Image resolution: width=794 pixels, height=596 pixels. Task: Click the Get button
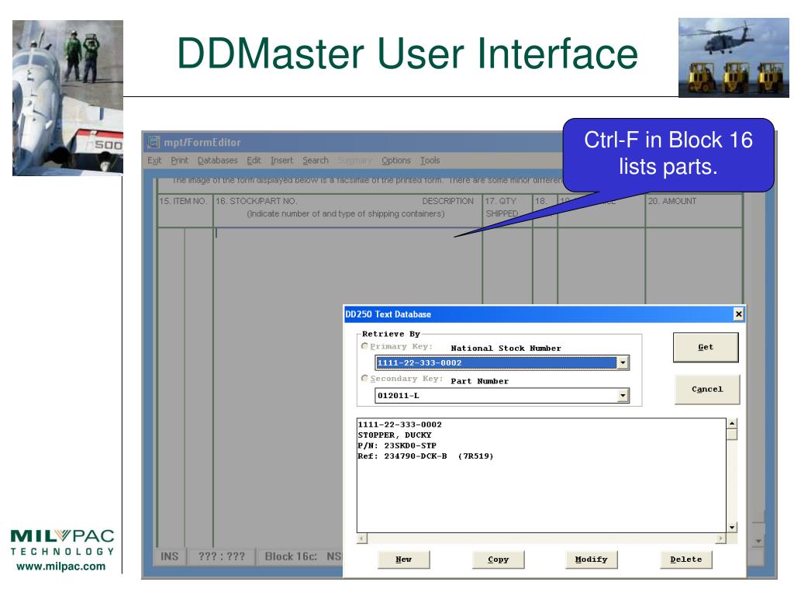pyautogui.click(x=706, y=347)
